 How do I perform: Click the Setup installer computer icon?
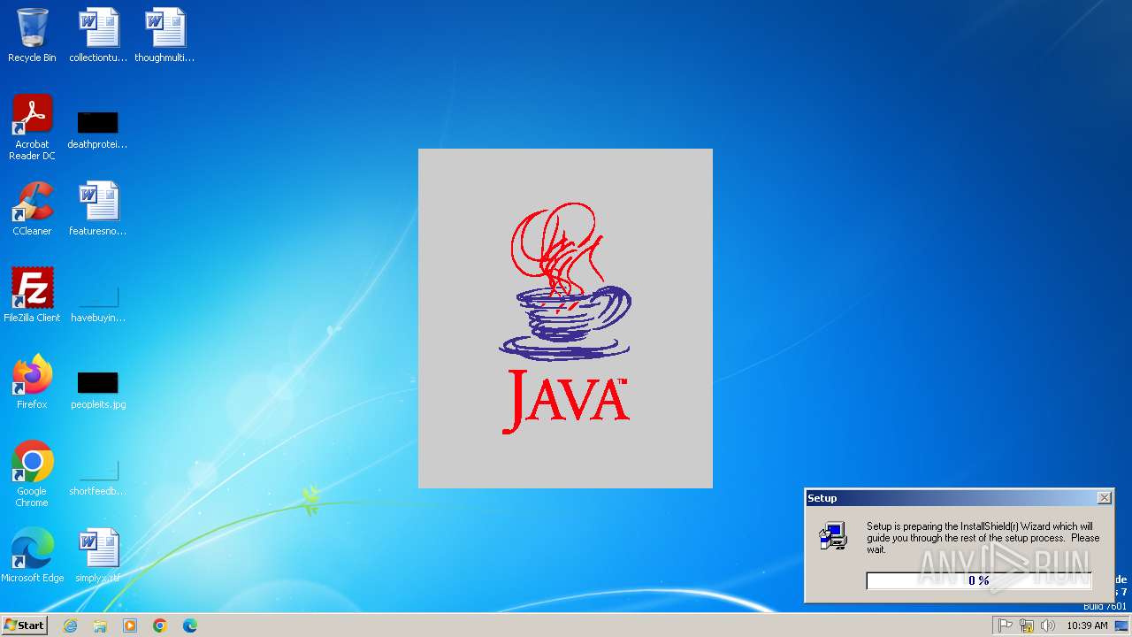[833, 536]
